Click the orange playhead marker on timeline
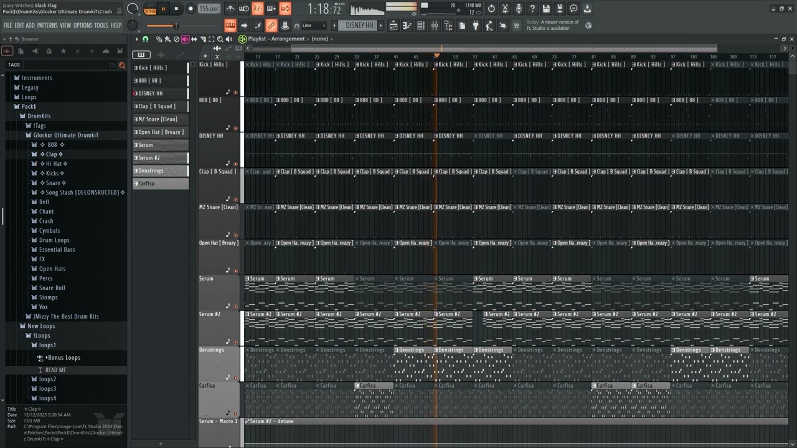 point(436,55)
